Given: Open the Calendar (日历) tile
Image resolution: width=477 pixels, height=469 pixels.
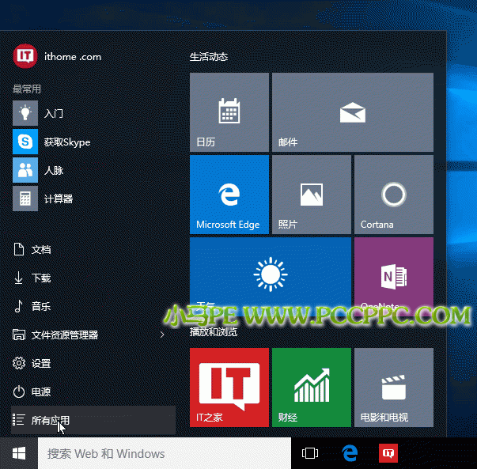Looking at the screenshot, I should point(229,112).
